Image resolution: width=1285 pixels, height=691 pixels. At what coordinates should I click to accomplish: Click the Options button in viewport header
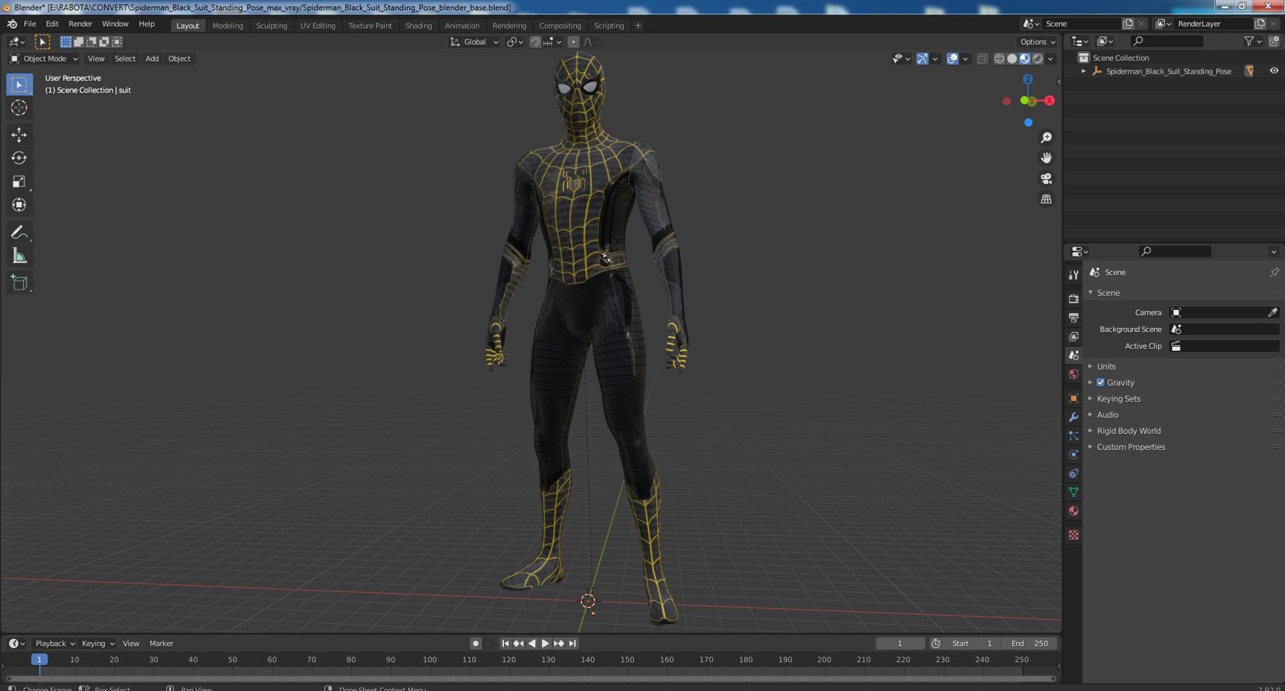pyautogui.click(x=1038, y=42)
